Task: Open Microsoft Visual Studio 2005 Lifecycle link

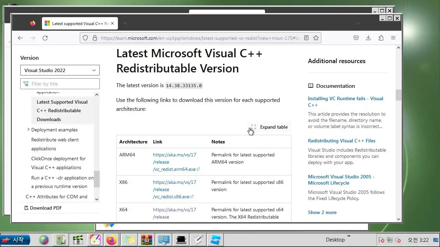Action: click(341, 180)
